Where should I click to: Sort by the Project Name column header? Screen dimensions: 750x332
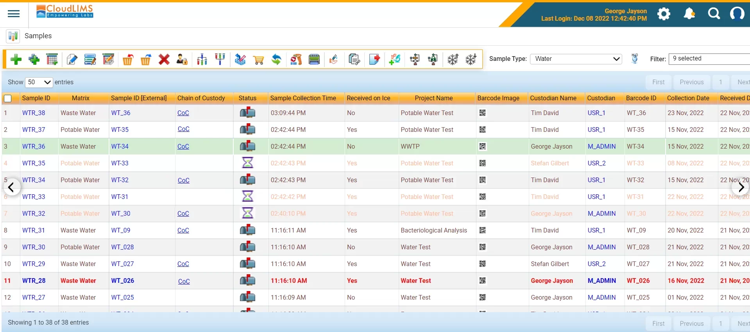point(433,98)
